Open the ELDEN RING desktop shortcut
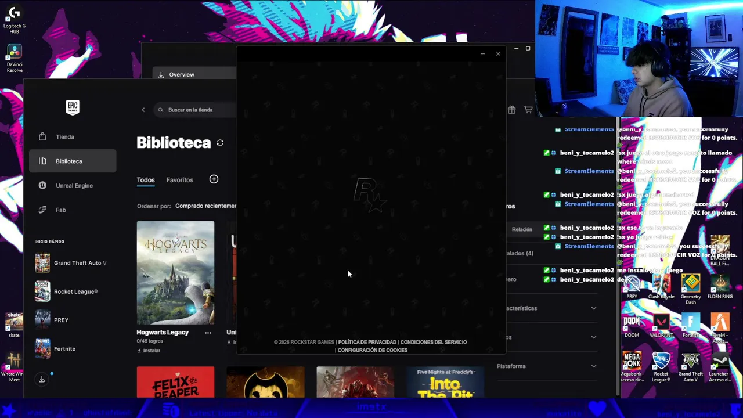The width and height of the screenshot is (743, 418). pyautogui.click(x=720, y=287)
